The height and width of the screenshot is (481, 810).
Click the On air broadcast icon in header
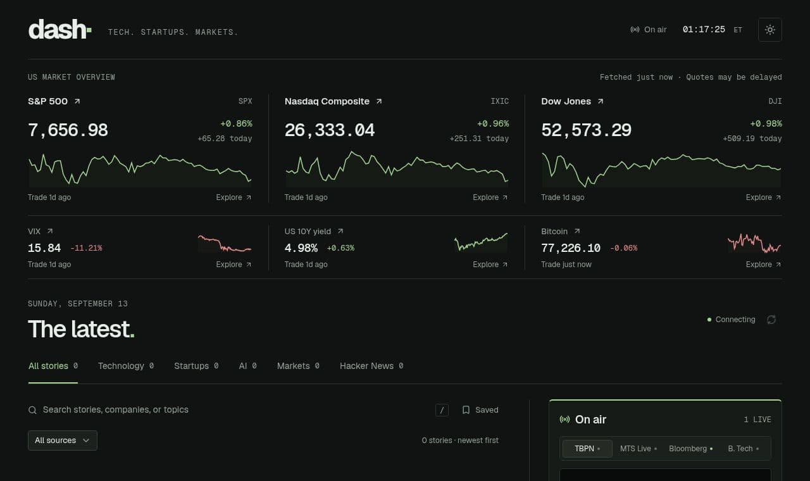[x=635, y=30]
